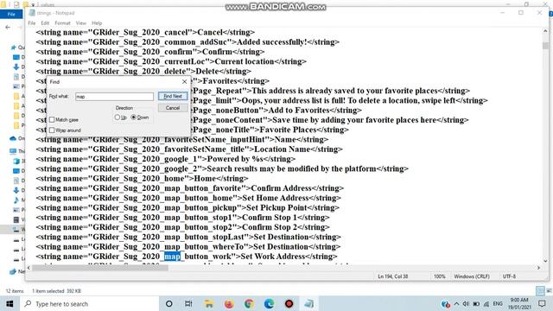Launch Microsoft Edge from the taskbar
The height and width of the screenshot is (311, 553).
click(269, 303)
